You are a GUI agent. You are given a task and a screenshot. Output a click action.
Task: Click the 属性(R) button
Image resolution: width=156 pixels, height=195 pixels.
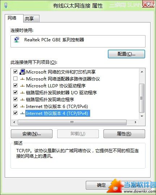[124, 134]
